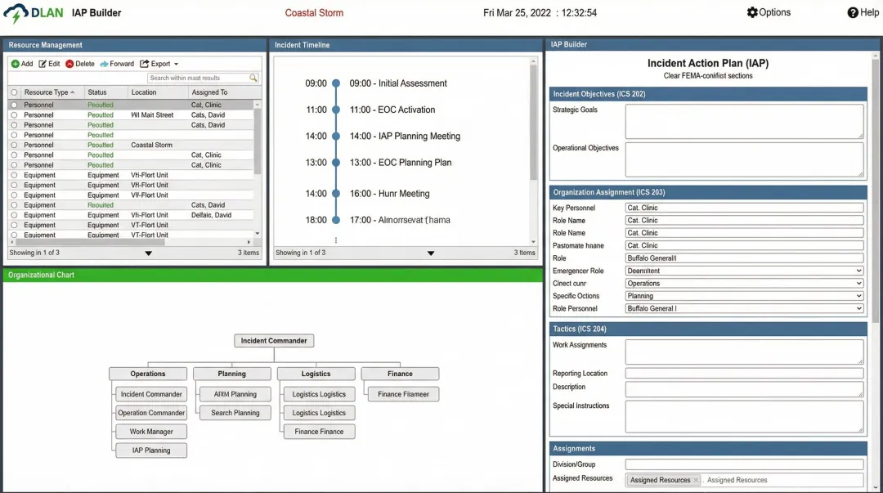This screenshot has height=493, width=883.
Task: Open the Specific Octions Planning dropdown
Action: [858, 296]
